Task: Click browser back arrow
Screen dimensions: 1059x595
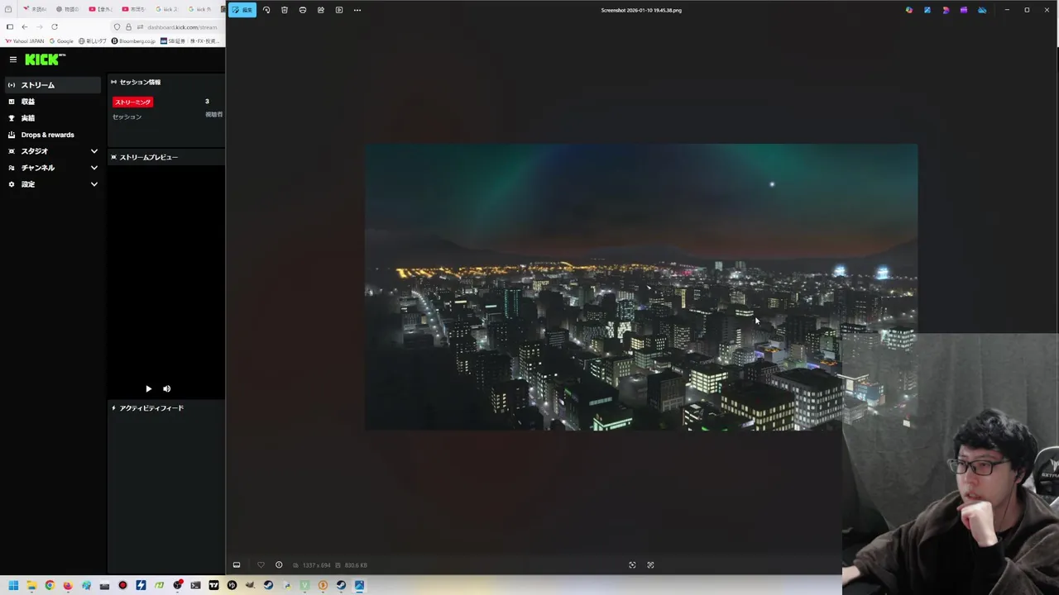Action: [25, 26]
